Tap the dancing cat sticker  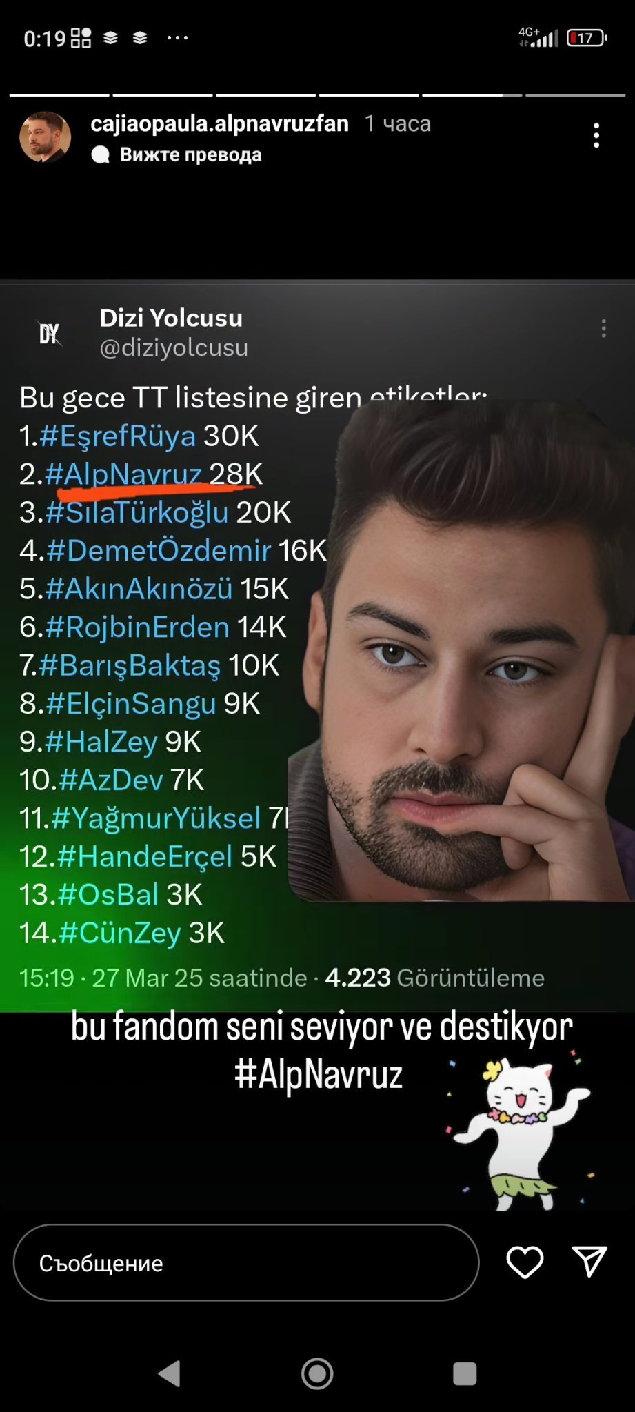pyautogui.click(x=521, y=1131)
